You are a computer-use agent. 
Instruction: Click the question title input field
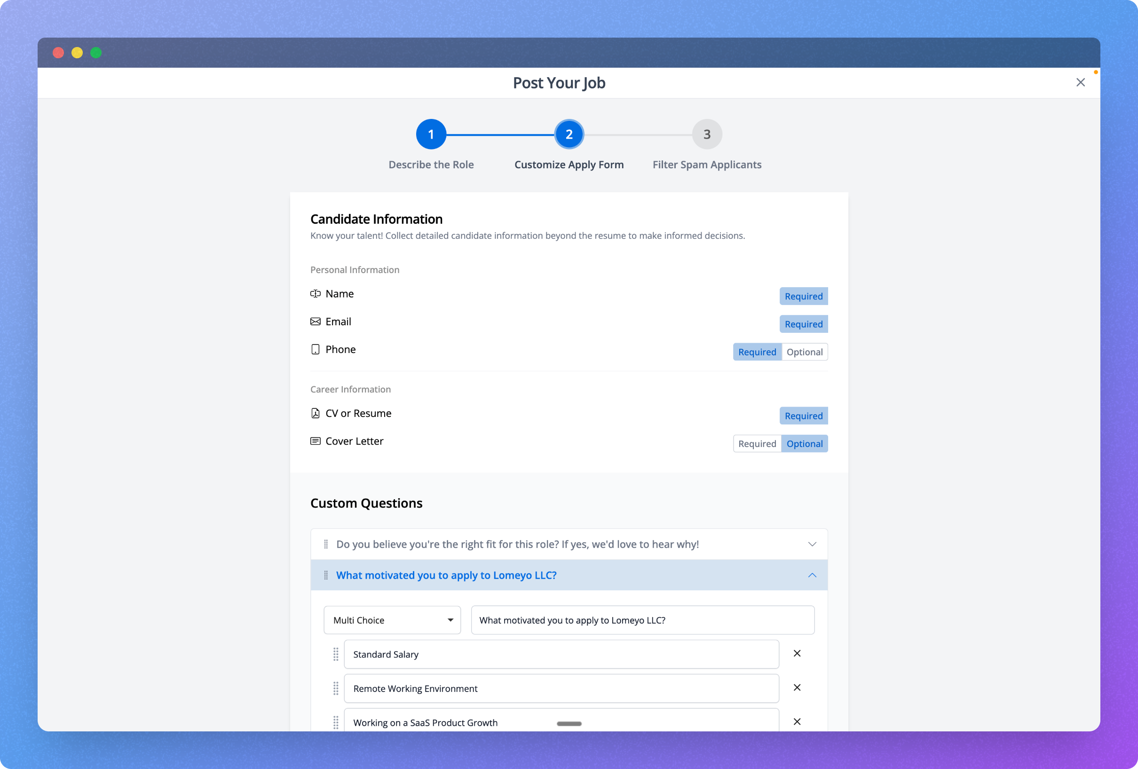(x=642, y=620)
